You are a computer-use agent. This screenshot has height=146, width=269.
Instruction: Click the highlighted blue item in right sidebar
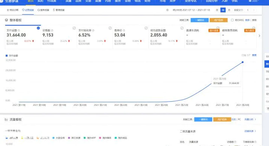pos(267,64)
